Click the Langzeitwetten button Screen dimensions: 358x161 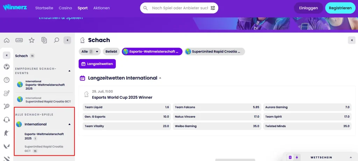(x=97, y=64)
